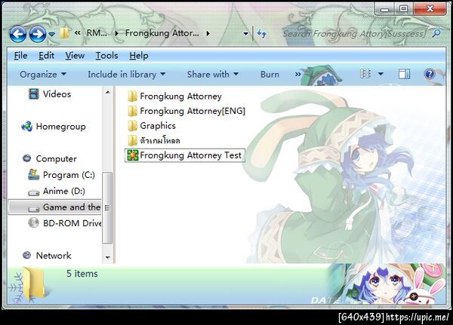Open the Tools menu
The height and width of the screenshot is (325, 453).
[106, 55]
